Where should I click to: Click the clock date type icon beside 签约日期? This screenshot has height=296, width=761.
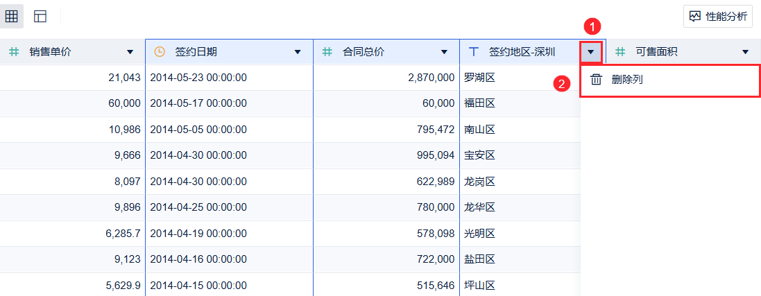click(x=160, y=51)
